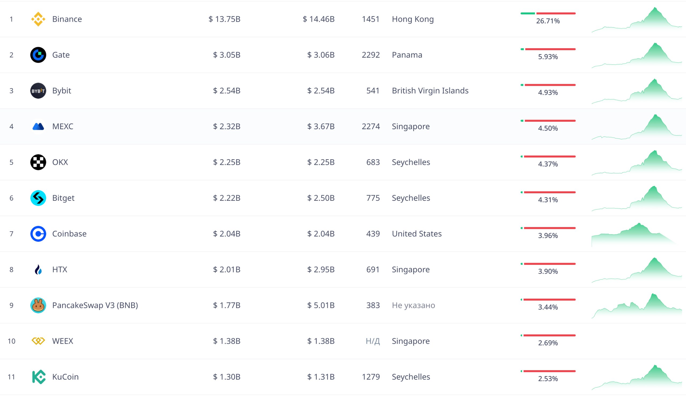
Task: Open the Coinbase exchange name link
Action: pos(69,234)
